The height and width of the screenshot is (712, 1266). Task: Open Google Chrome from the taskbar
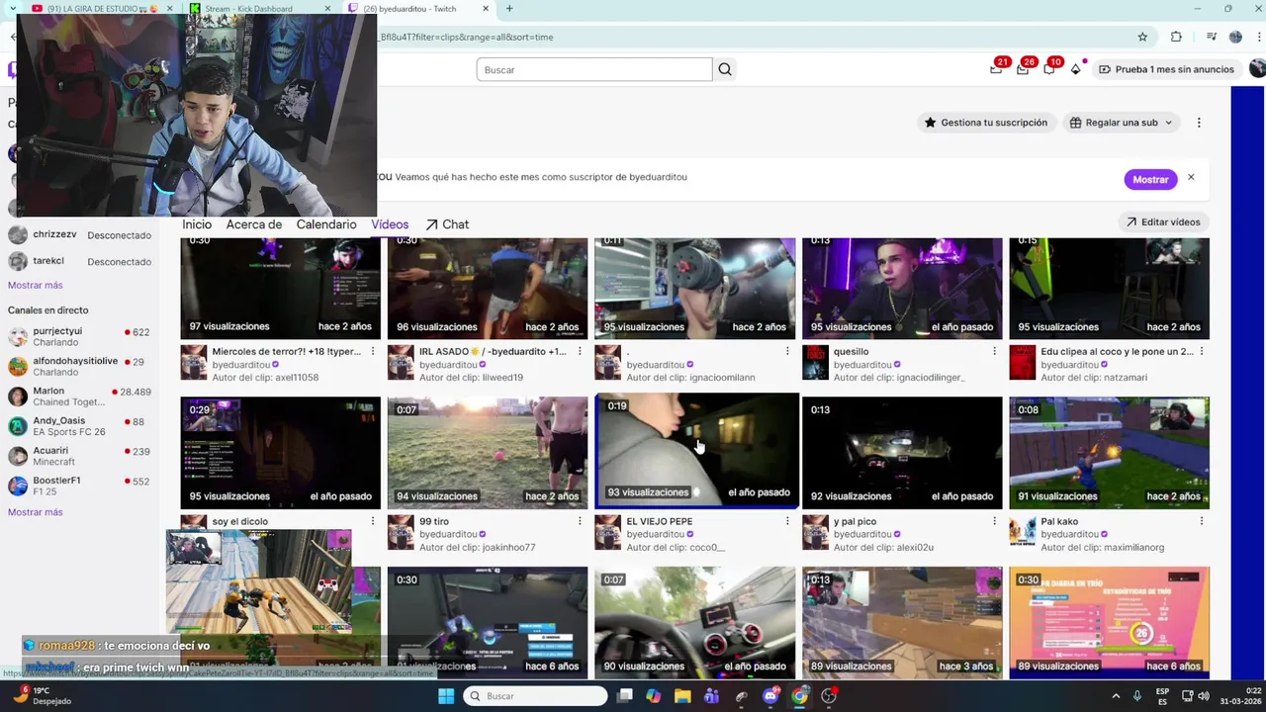(x=799, y=696)
